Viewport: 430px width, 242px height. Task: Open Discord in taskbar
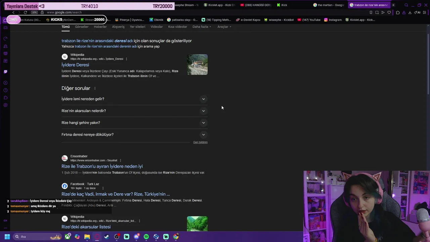[136, 237]
